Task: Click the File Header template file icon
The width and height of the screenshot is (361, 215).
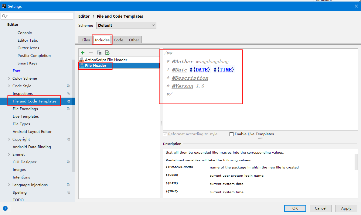Action: click(81, 65)
